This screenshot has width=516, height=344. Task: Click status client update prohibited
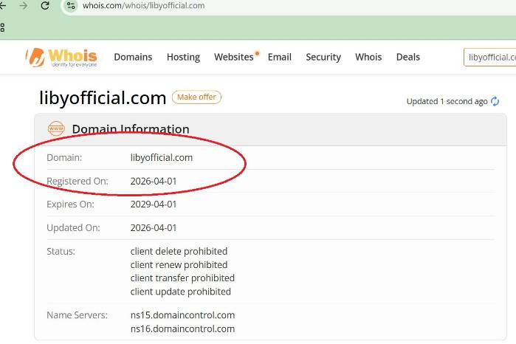point(180,292)
